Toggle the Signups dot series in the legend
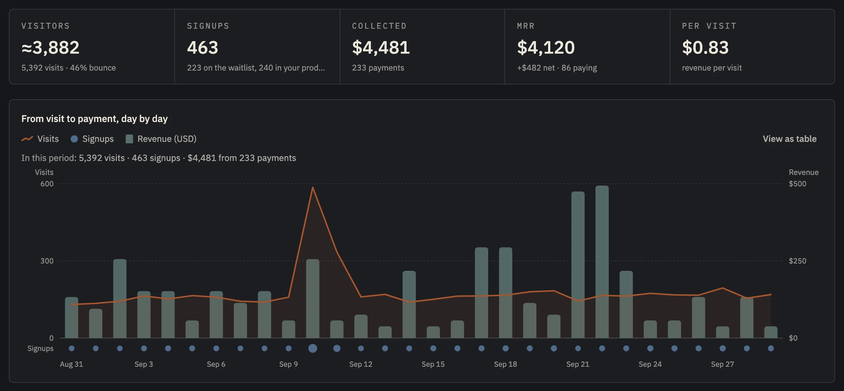Image resolution: width=844 pixels, height=391 pixels. [x=92, y=139]
